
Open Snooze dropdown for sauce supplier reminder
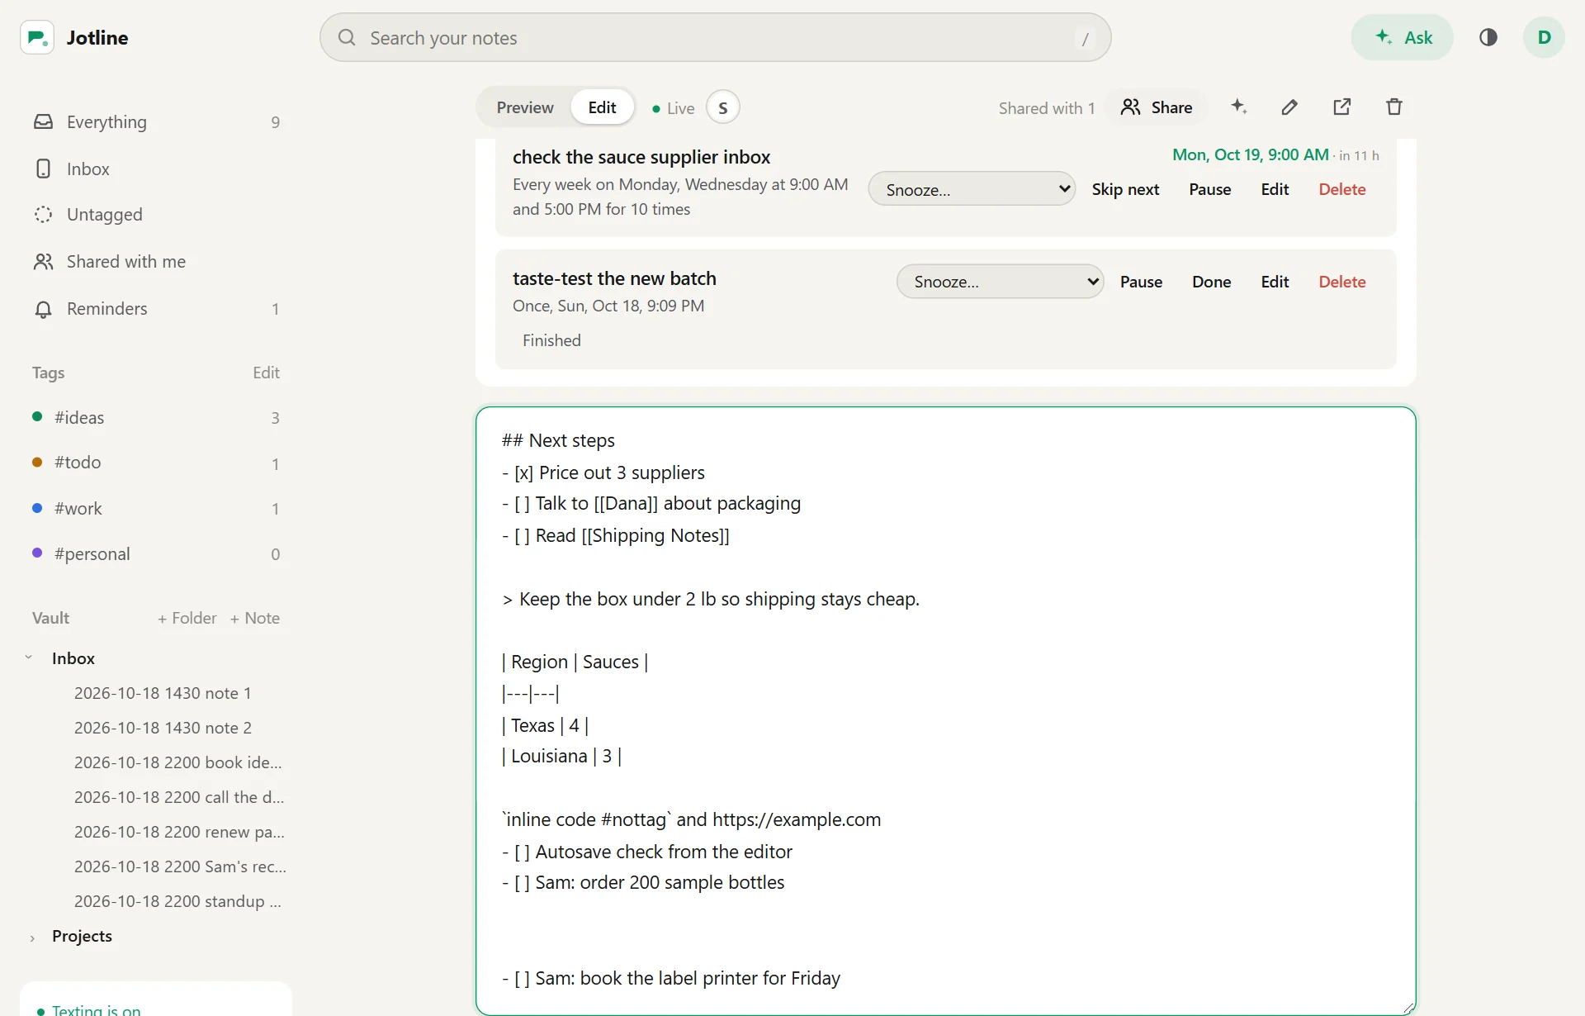pyautogui.click(x=972, y=189)
